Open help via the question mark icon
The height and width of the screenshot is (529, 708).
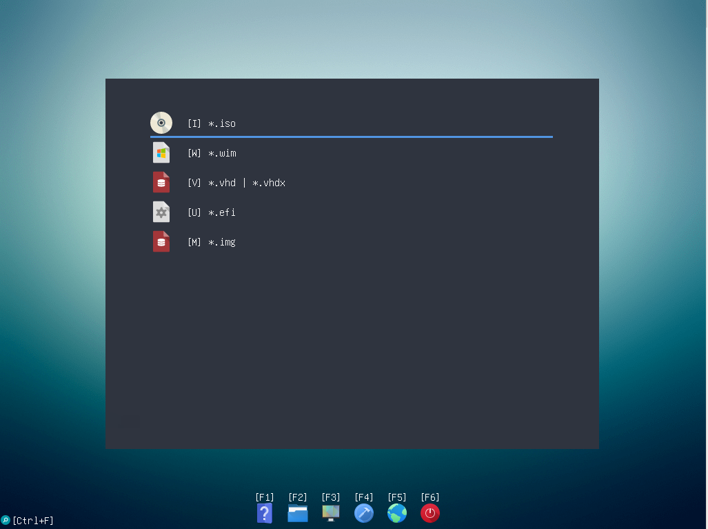pyautogui.click(x=265, y=514)
